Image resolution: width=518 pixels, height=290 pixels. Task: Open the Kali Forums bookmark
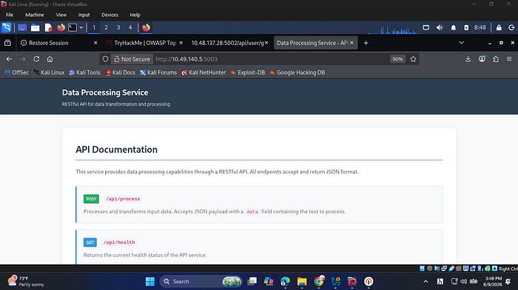(158, 72)
